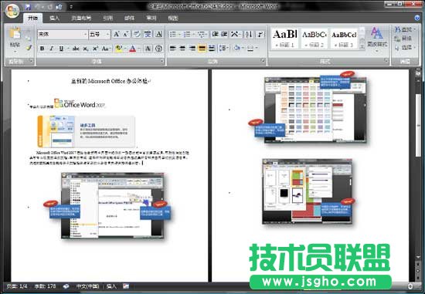Toggle Align Text Left
The height and width of the screenshot is (294, 425).
(x=172, y=49)
